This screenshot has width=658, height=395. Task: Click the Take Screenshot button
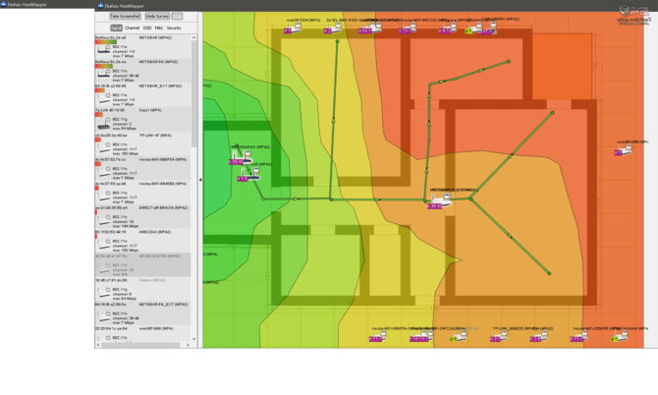point(125,17)
